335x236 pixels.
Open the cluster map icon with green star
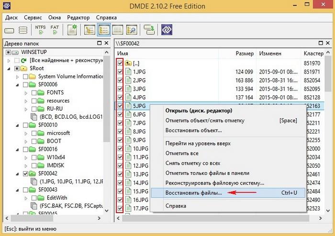72,30
